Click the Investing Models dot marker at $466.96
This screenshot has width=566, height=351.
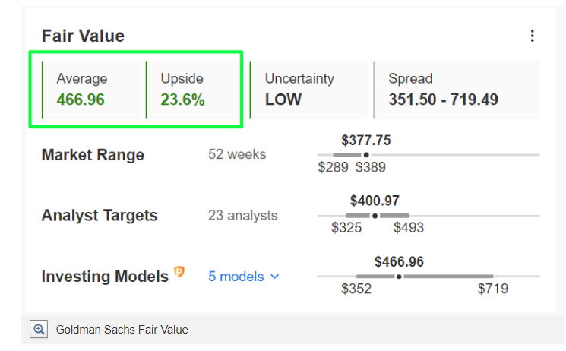tap(399, 277)
